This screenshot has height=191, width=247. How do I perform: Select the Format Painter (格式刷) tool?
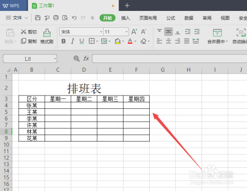(x=47, y=36)
